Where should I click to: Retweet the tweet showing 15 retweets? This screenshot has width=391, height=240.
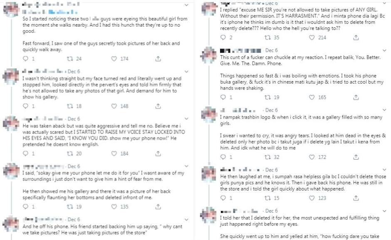(268, 198)
